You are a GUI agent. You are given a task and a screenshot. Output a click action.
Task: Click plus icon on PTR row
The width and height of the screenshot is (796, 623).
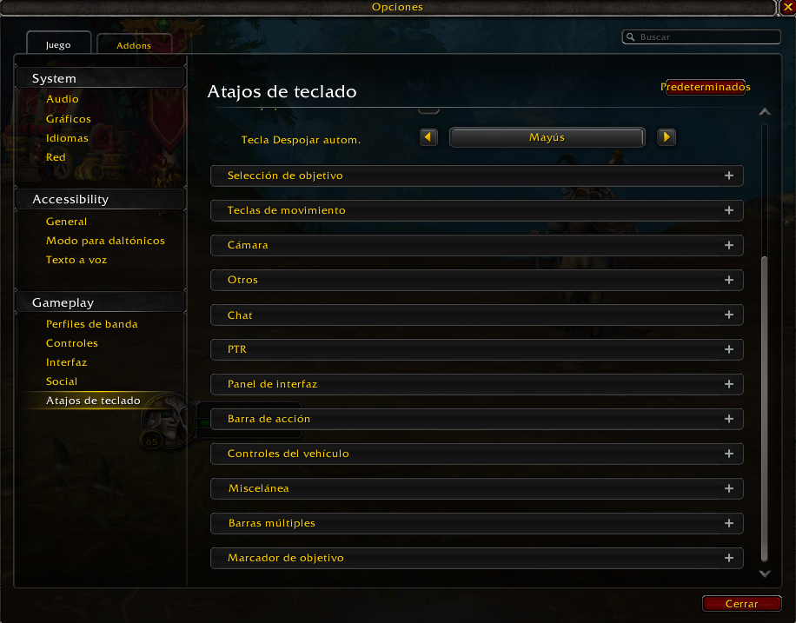click(729, 349)
